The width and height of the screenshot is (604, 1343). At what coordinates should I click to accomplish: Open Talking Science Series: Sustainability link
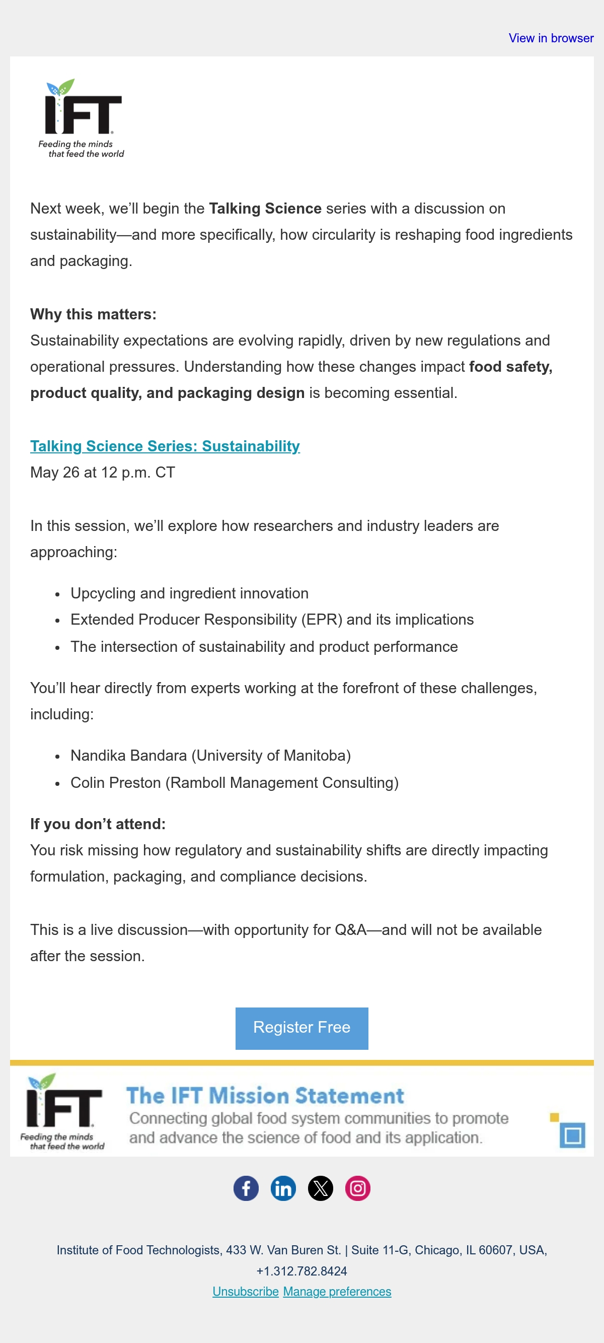[x=165, y=446]
